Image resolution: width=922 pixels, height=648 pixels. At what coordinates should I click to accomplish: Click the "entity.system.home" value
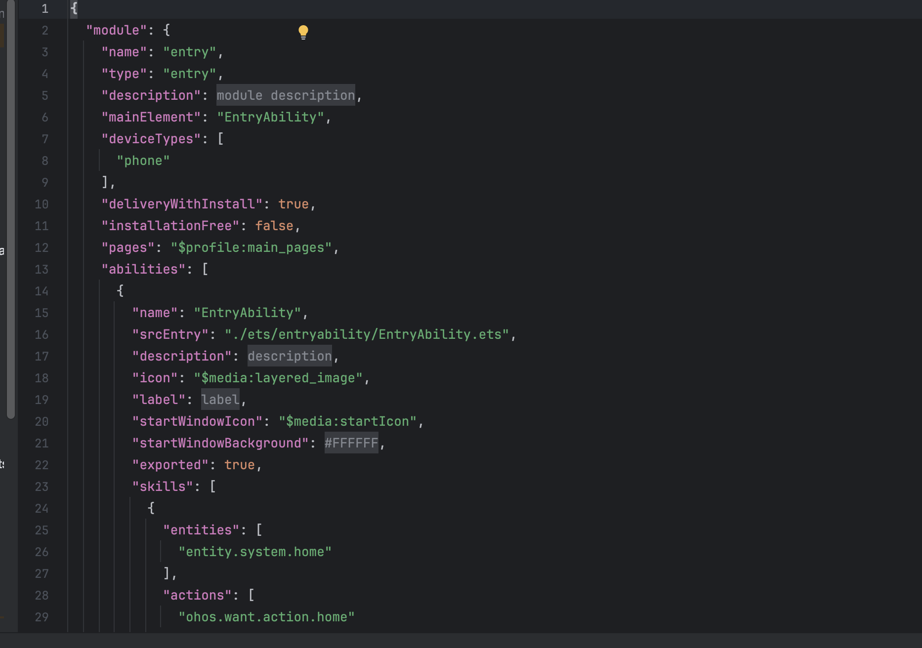255,552
